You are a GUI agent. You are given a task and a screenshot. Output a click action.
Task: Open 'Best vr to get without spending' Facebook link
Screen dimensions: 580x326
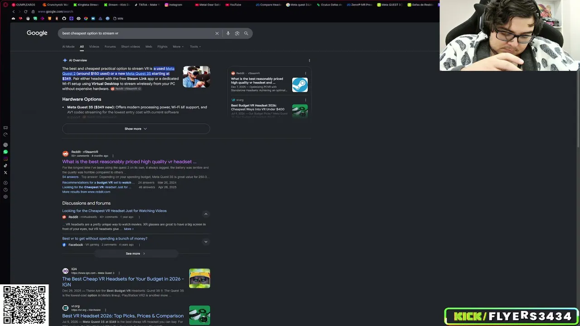point(105,238)
